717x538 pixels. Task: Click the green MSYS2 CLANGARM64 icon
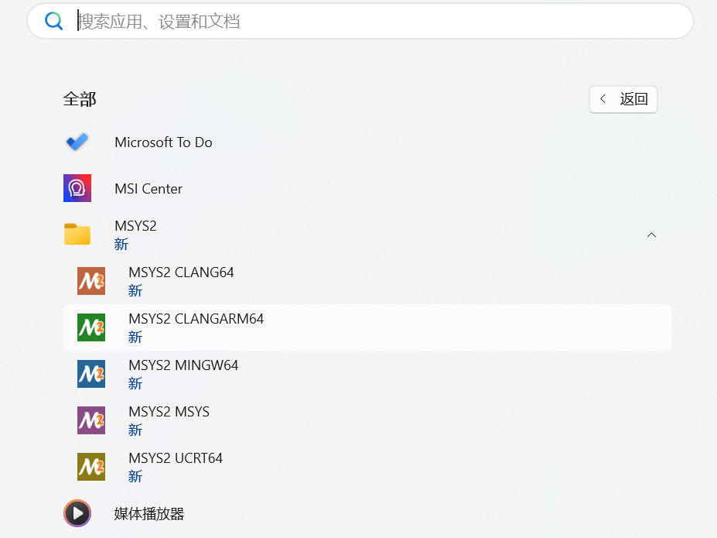click(x=91, y=327)
